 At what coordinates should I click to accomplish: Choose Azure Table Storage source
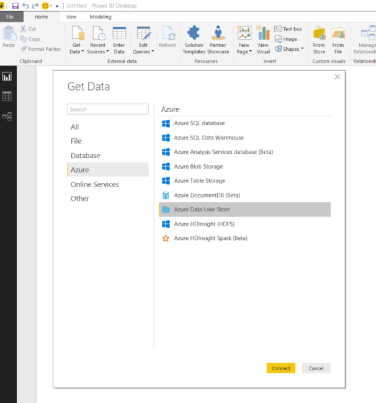[245, 180]
